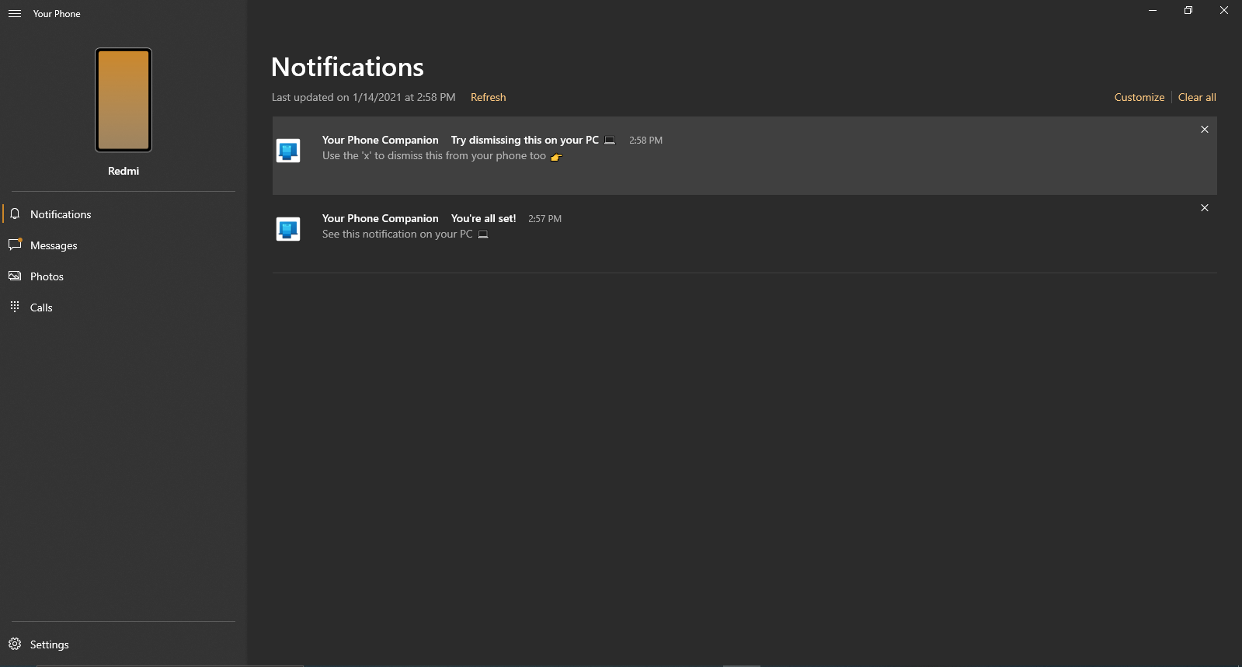Click the Redmi device name

pyautogui.click(x=124, y=171)
